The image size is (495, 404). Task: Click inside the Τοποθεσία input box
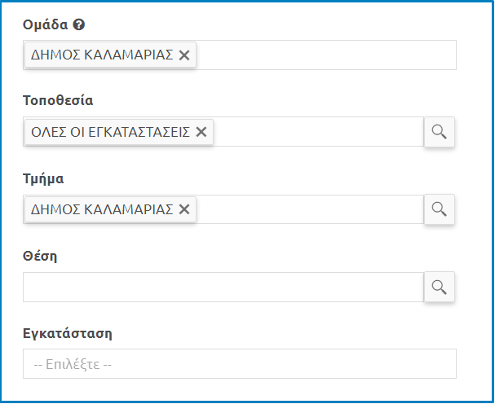[318, 132]
